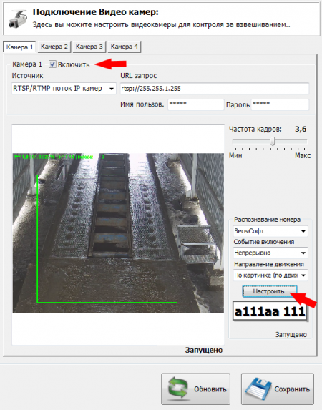322x410 pixels.
Task: Click the Настроить button
Action: (269, 291)
